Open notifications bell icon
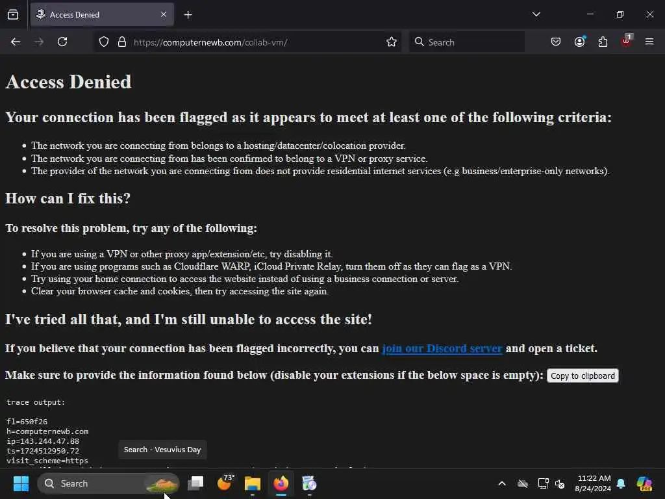 tap(621, 483)
